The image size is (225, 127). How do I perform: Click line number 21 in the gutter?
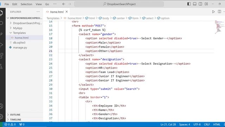(51, 51)
